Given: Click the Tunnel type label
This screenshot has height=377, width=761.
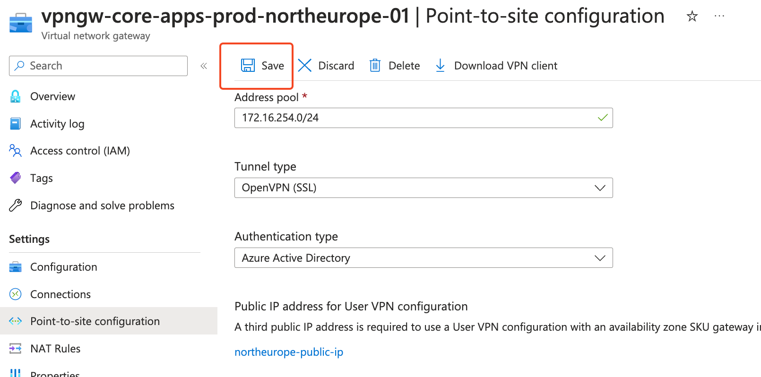Looking at the screenshot, I should point(265,167).
